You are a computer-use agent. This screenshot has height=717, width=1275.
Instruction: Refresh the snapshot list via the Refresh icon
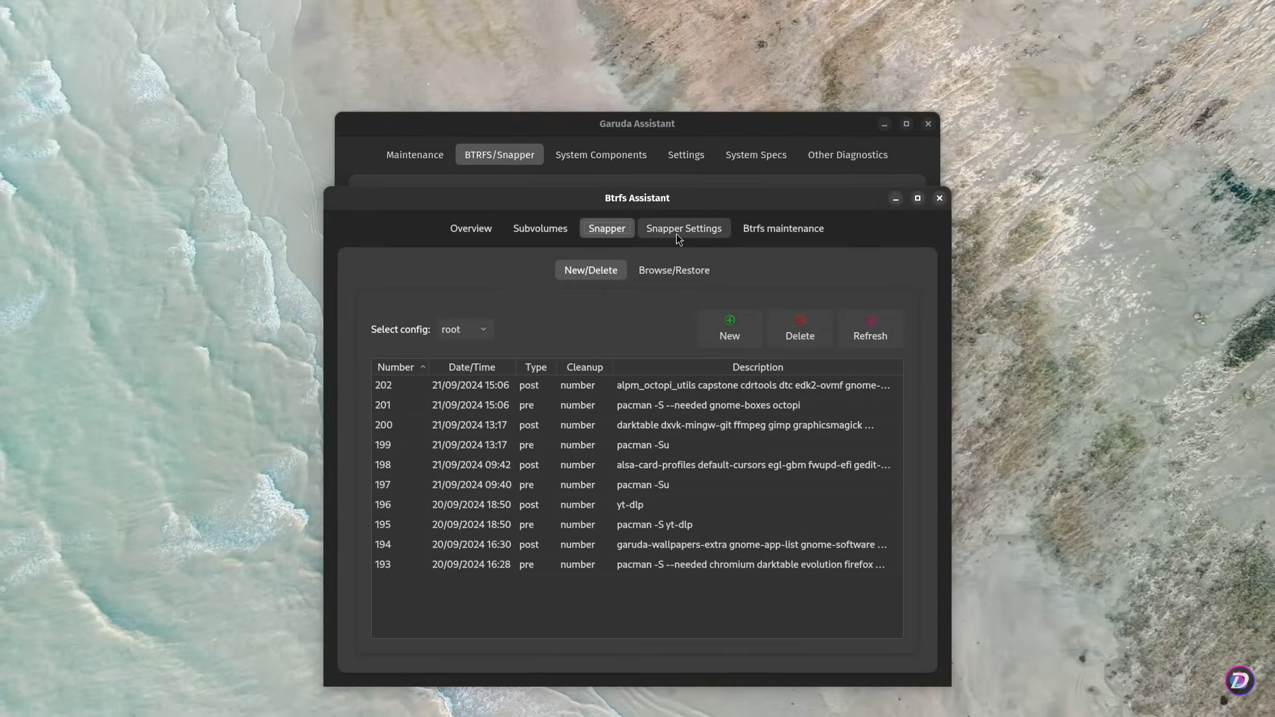pyautogui.click(x=870, y=327)
